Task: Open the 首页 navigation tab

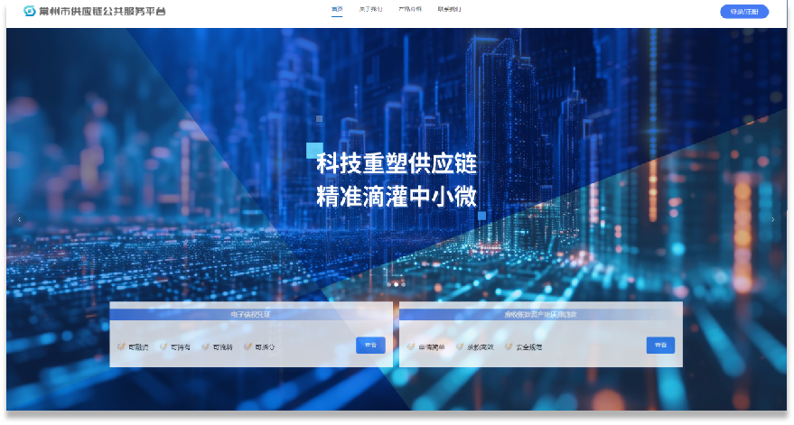Action: point(337,10)
